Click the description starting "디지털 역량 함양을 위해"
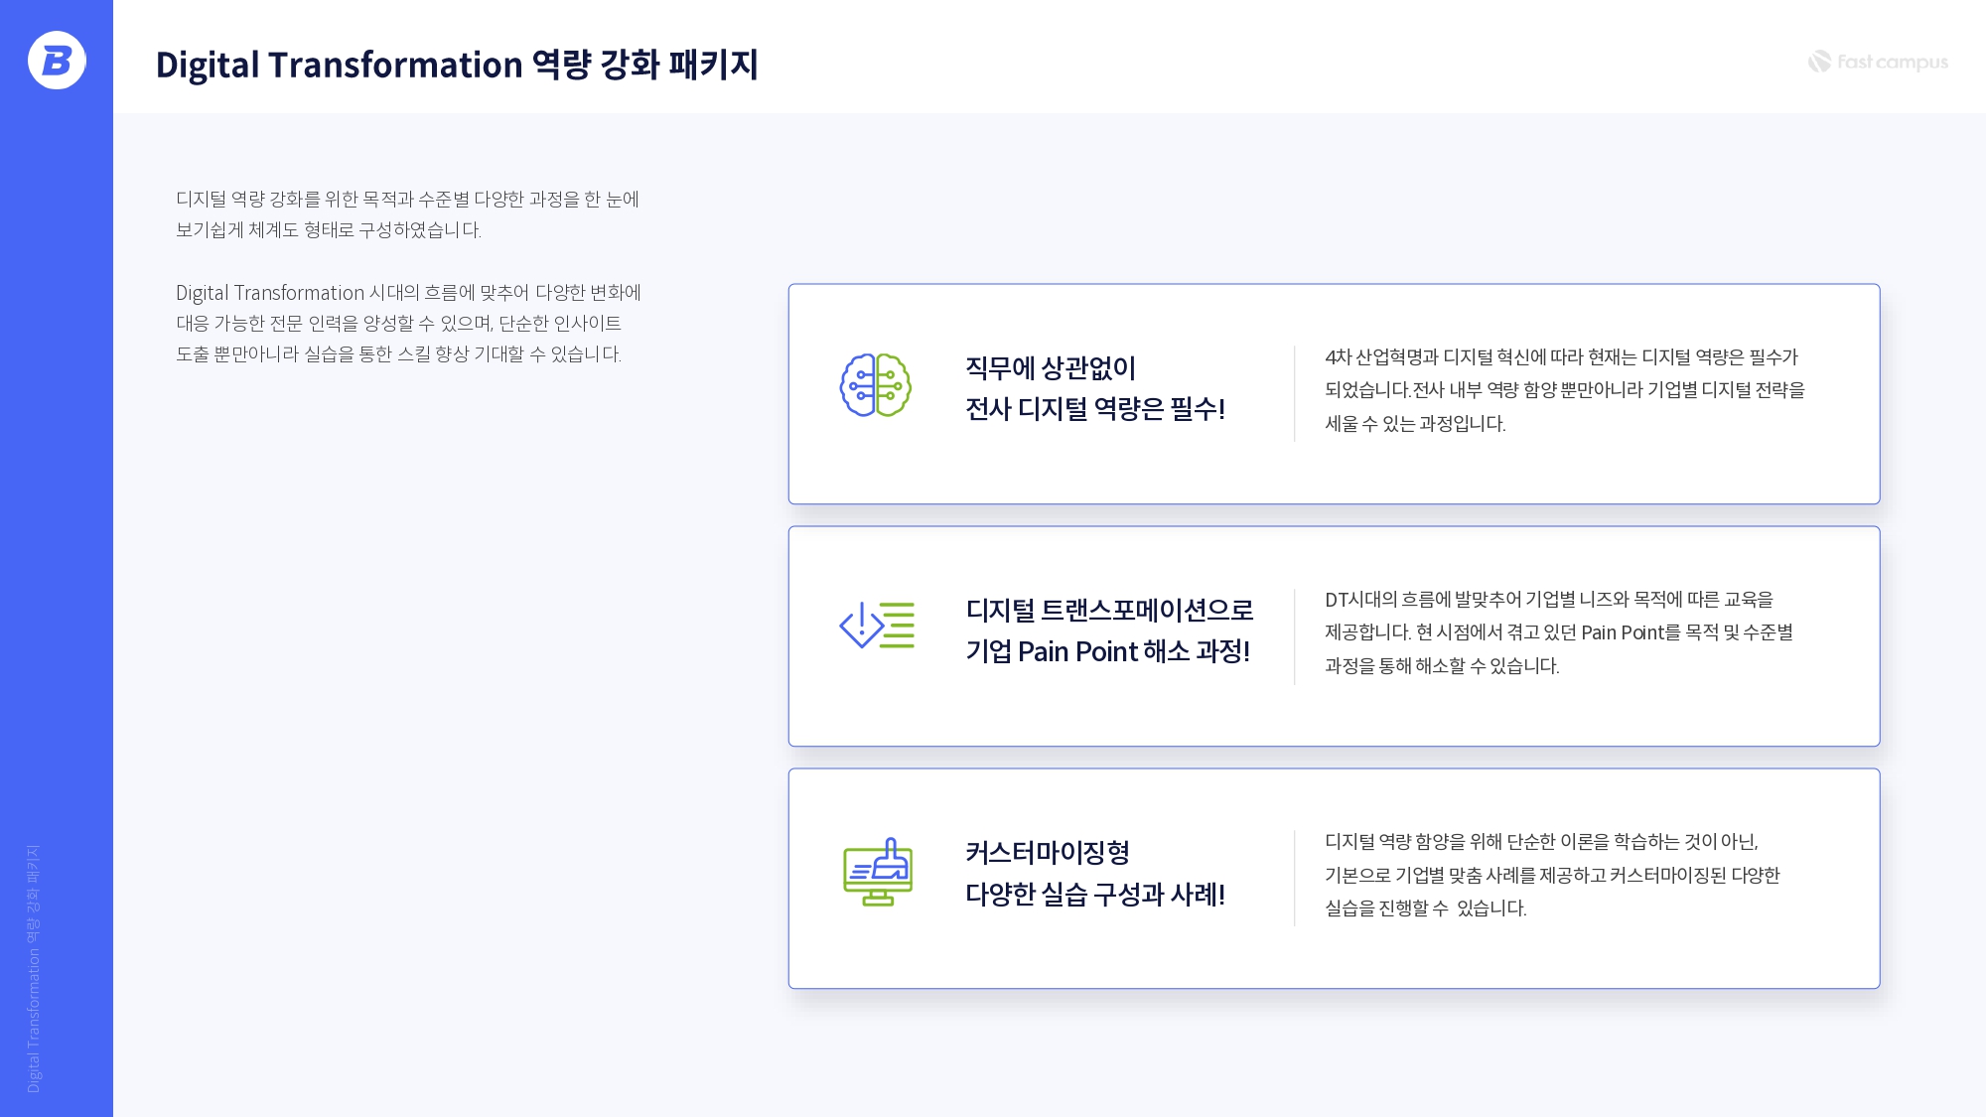The height and width of the screenshot is (1117, 1986). (x=1551, y=875)
